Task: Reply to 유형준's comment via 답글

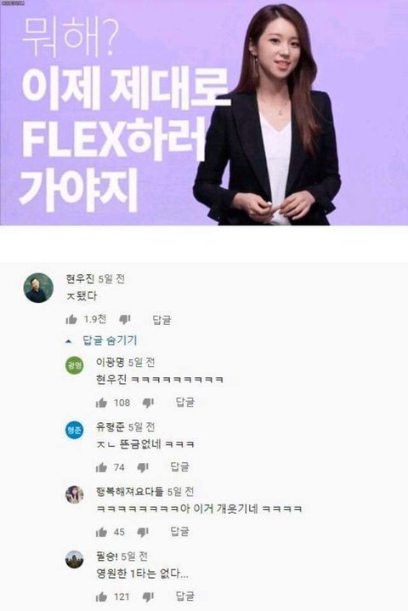Action: tap(180, 467)
